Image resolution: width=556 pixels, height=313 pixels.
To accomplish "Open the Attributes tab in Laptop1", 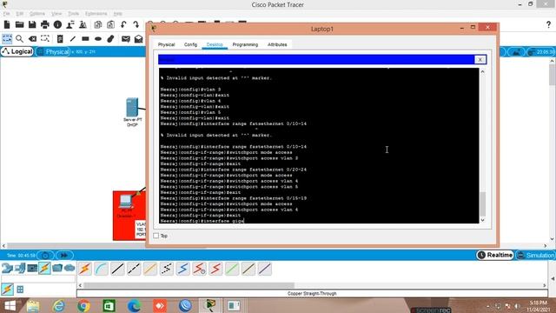I will click(277, 44).
